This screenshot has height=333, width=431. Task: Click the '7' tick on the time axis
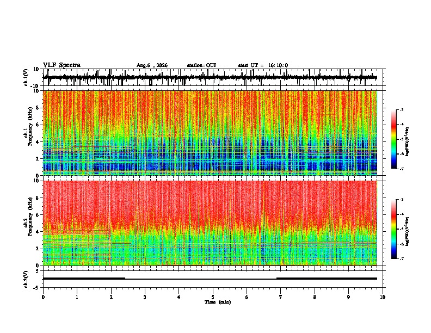[281, 297]
